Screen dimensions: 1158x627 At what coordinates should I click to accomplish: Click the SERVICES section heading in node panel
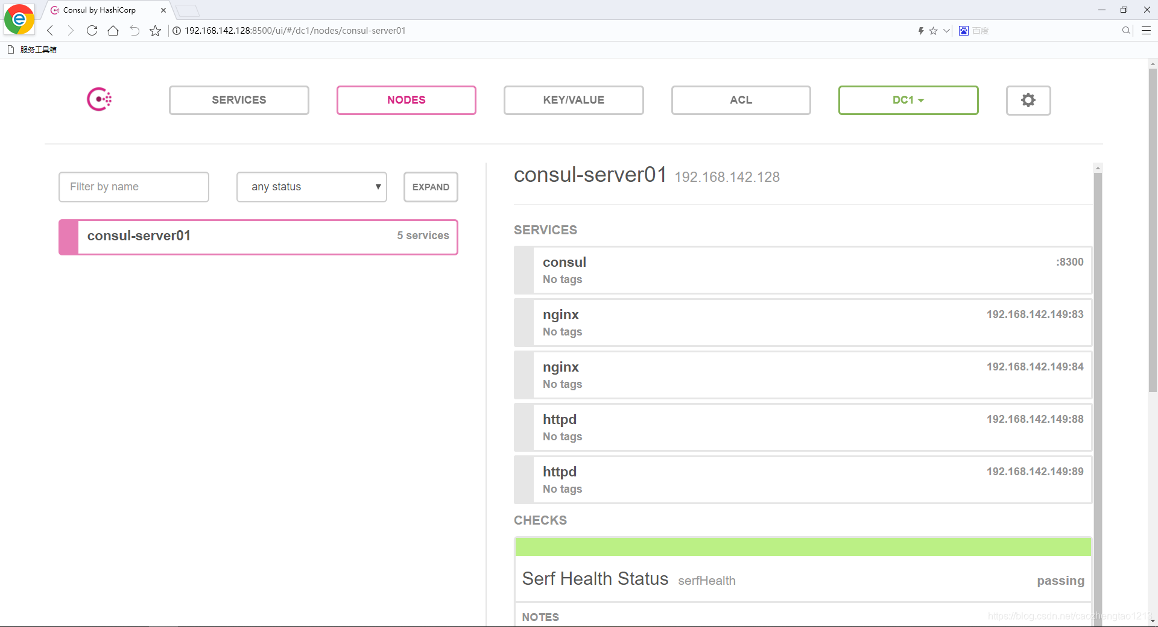point(545,230)
